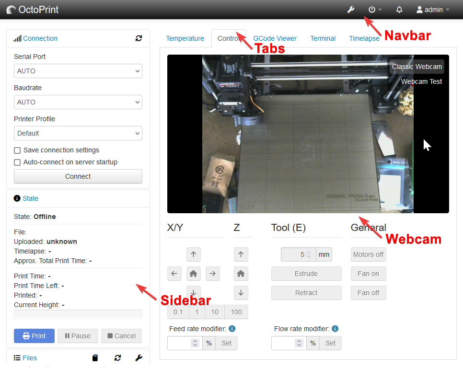Refresh the Files list

(116, 358)
